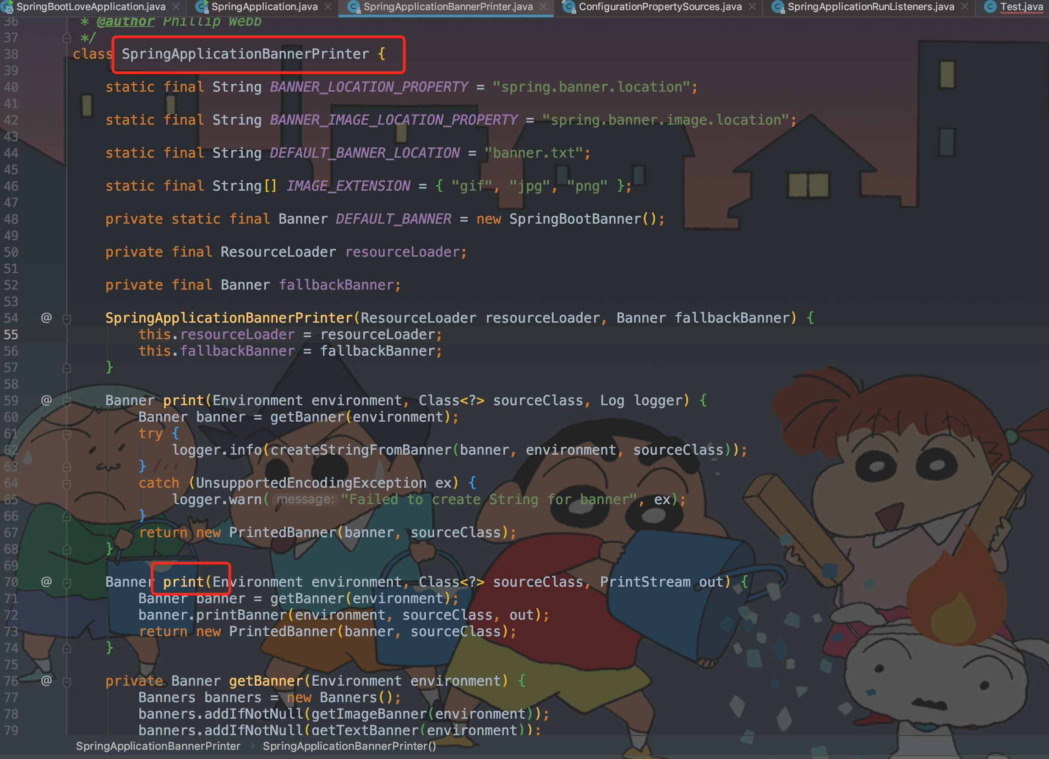Collapse the constructor at line 54
This screenshot has height=759, width=1049.
coord(66,319)
